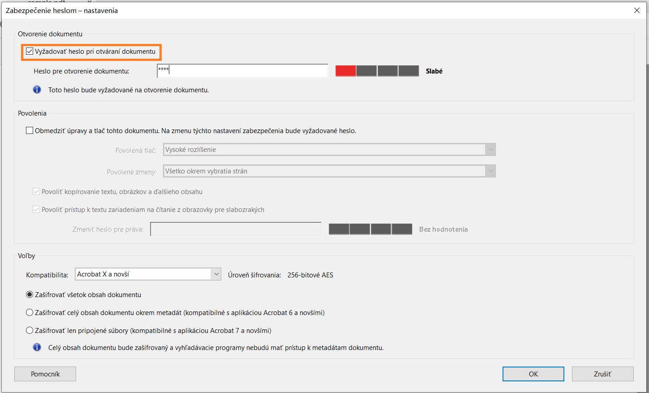Toggle 'Povoliť prístup k textu zariadeniam' checkbox
The width and height of the screenshot is (649, 393).
[36, 210]
